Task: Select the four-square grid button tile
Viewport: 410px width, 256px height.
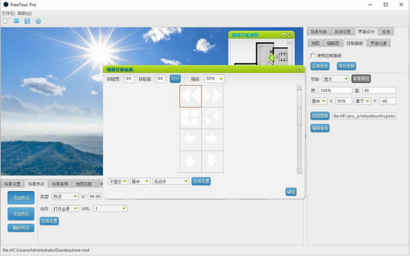Action: coord(191,118)
